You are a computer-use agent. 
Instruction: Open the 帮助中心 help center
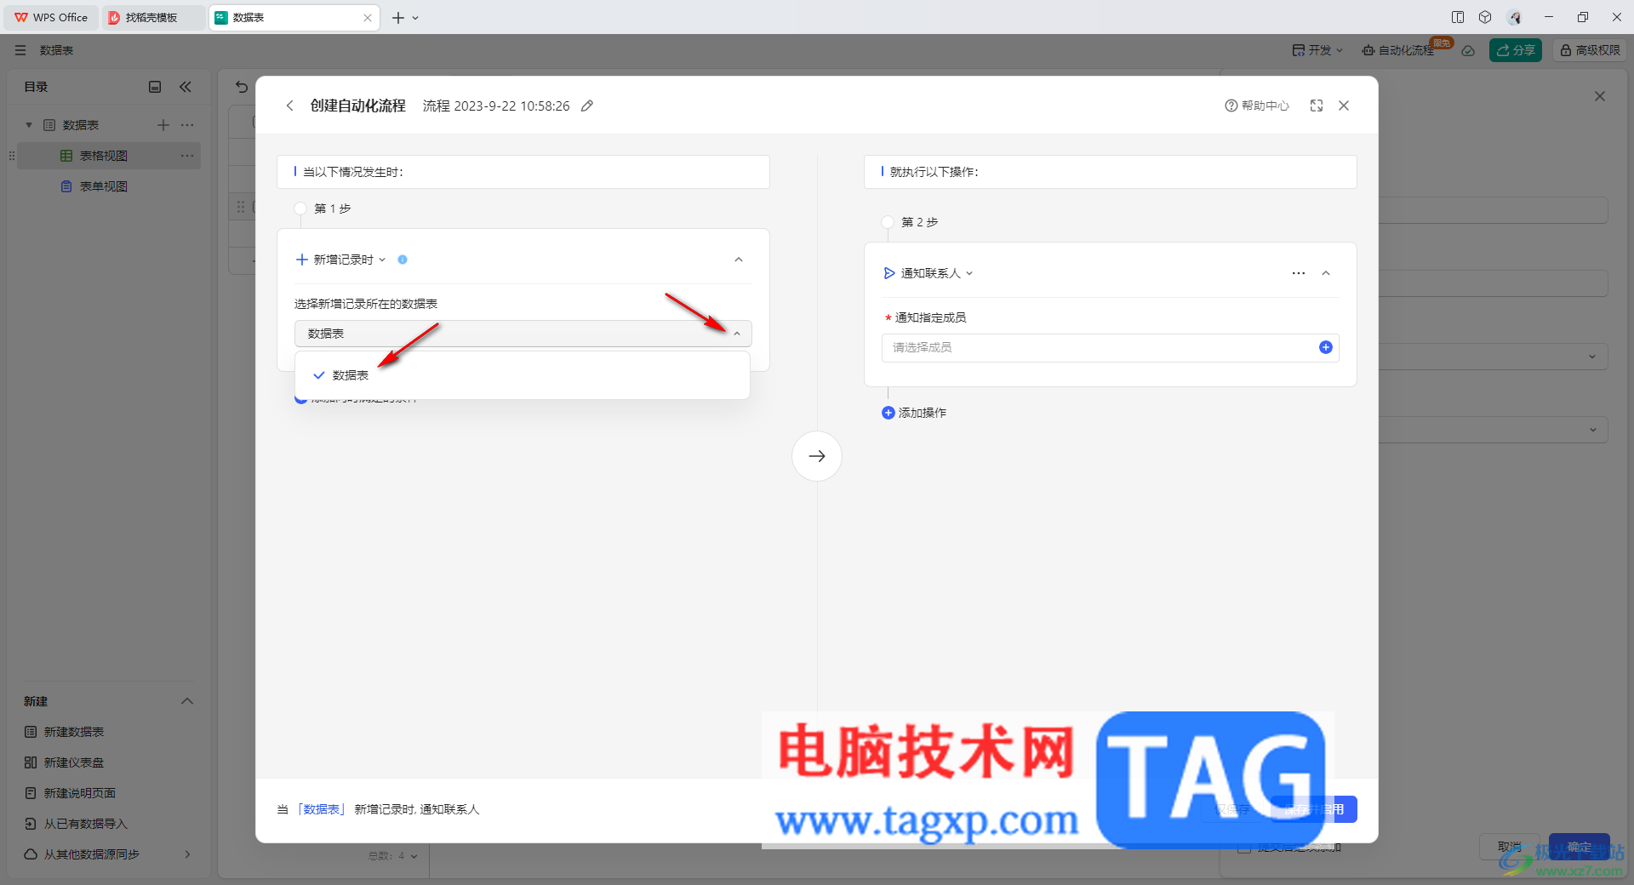1257,106
